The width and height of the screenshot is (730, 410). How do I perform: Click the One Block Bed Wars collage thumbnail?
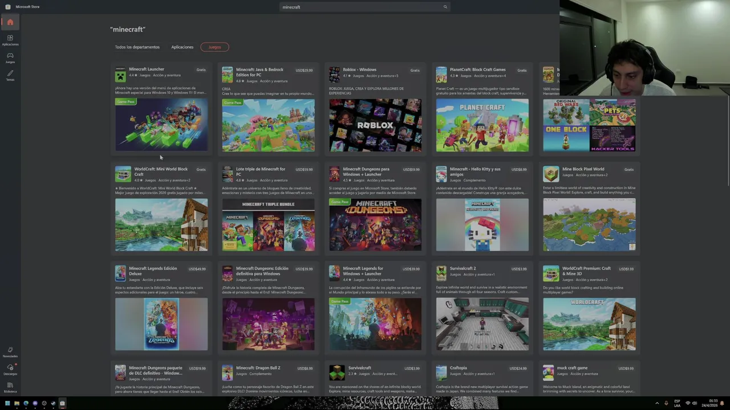click(x=589, y=125)
